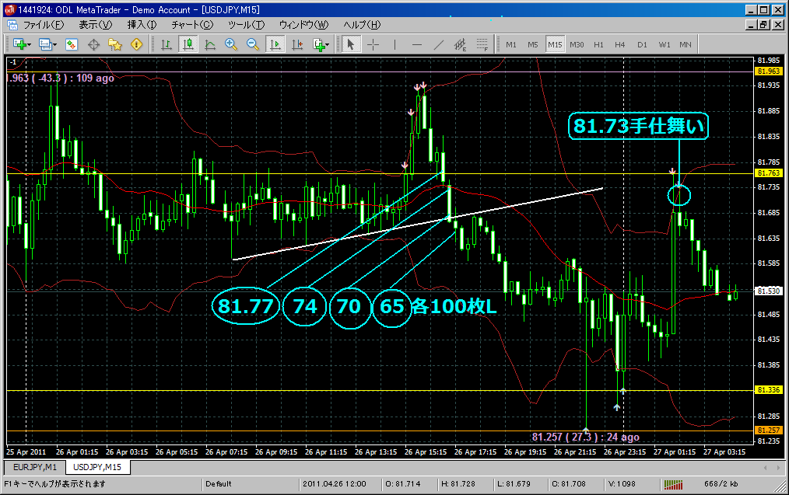This screenshot has height=495, width=789.
Task: Expand the profiles dropdown arrow
Action: [55, 44]
